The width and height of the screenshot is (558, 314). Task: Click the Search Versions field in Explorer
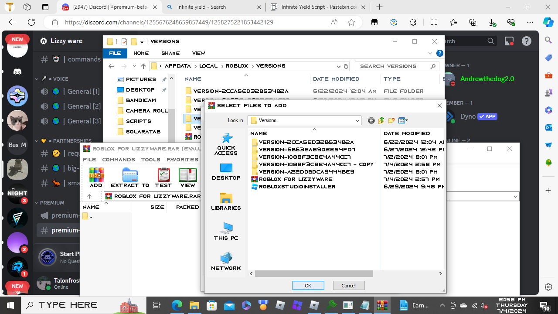[x=397, y=66]
